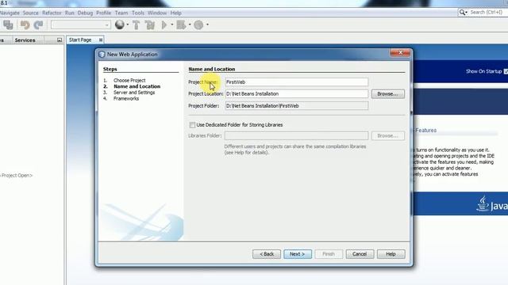Open the Navigate menu
The image size is (508, 285).
[10, 13]
